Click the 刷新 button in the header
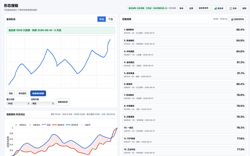This screenshot has height=156, width=250. 244,8
